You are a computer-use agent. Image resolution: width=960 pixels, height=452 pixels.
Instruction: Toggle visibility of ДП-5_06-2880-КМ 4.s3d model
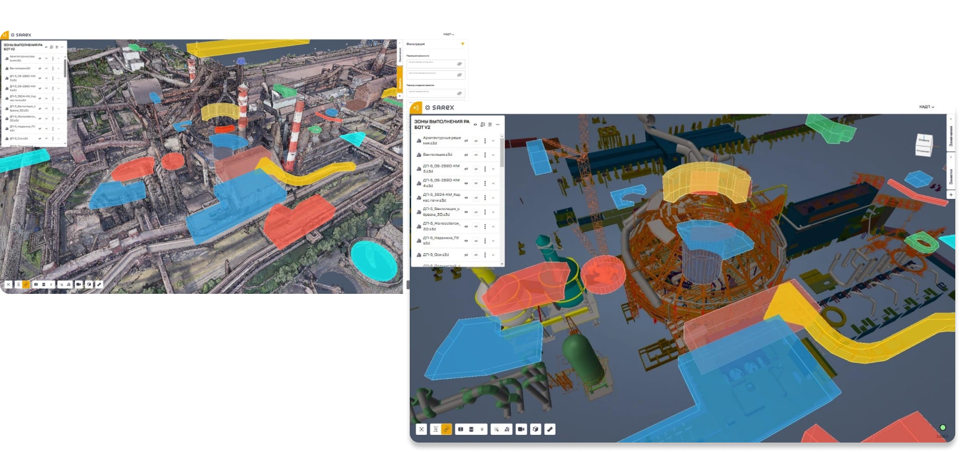(466, 183)
